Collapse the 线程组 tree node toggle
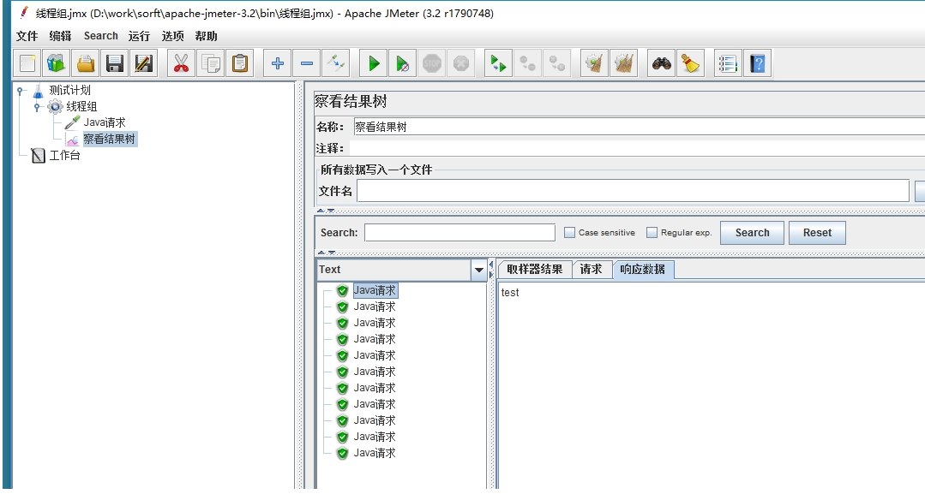 pyautogui.click(x=37, y=107)
